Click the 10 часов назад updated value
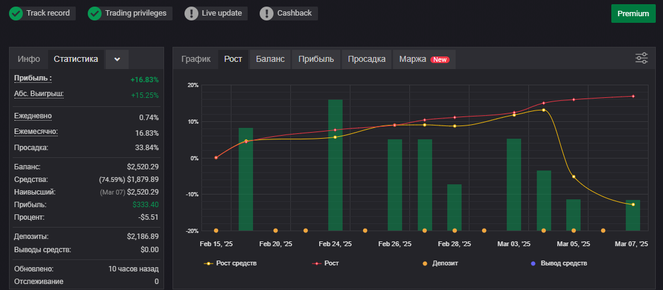 coord(133,269)
